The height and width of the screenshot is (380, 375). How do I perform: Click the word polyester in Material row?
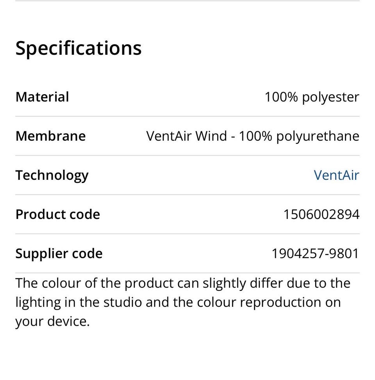(330, 98)
